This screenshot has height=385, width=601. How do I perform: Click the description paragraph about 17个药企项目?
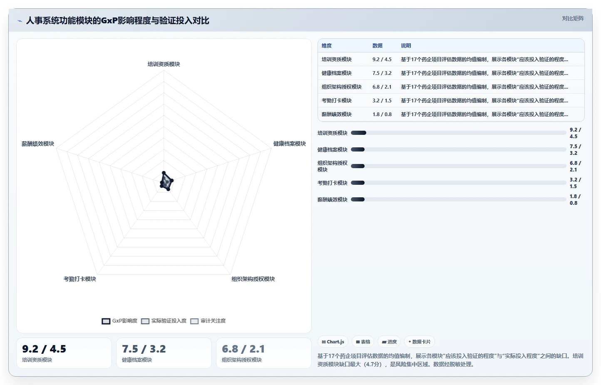tap(451, 360)
